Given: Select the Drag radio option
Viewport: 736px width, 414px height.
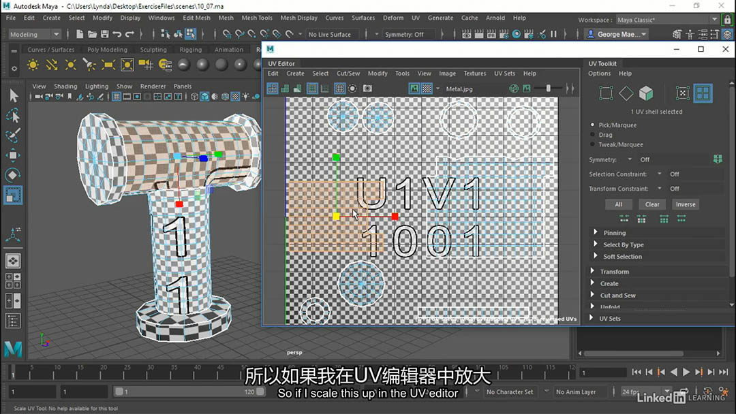Looking at the screenshot, I should pos(593,135).
